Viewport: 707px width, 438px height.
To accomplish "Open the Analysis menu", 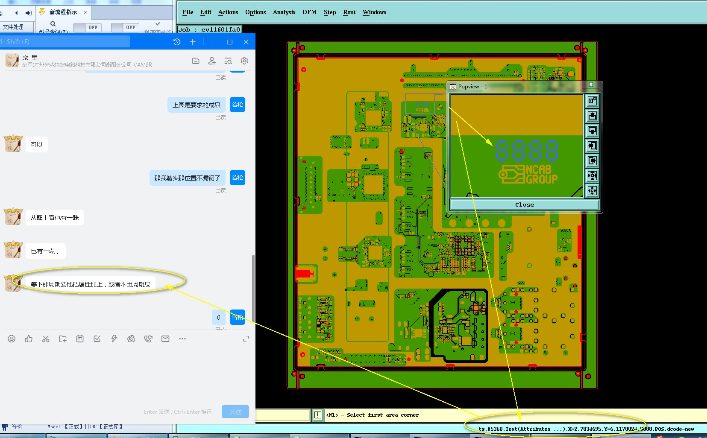I will [x=284, y=12].
